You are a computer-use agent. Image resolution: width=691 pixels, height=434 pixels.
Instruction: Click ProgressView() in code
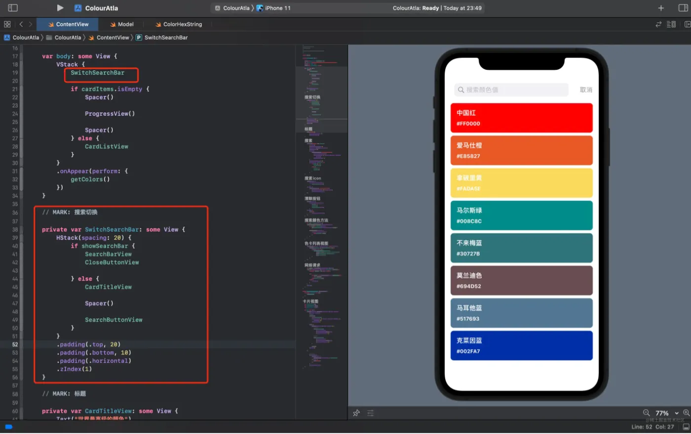(110, 113)
